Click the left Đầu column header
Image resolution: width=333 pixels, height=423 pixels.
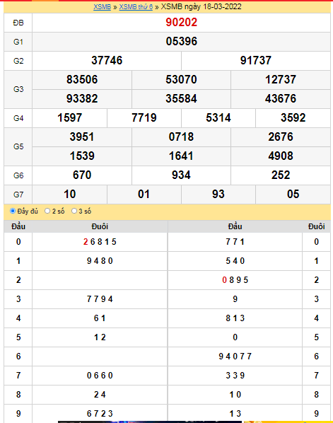[x=18, y=226]
